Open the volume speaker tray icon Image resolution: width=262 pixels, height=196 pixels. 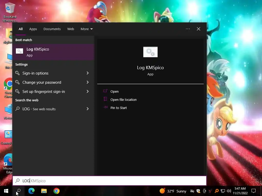(229, 191)
